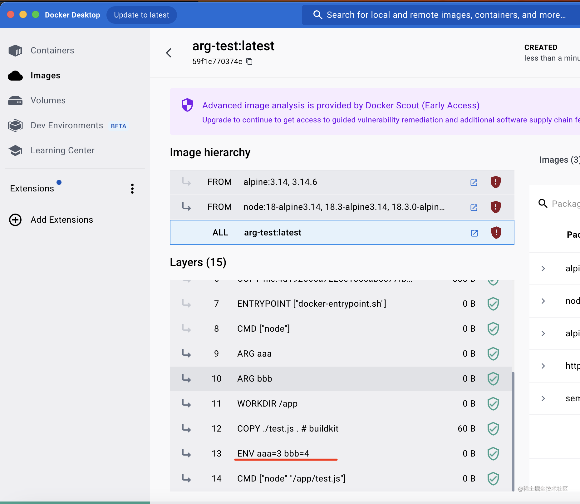Expand the first package row chevron

(x=543, y=269)
